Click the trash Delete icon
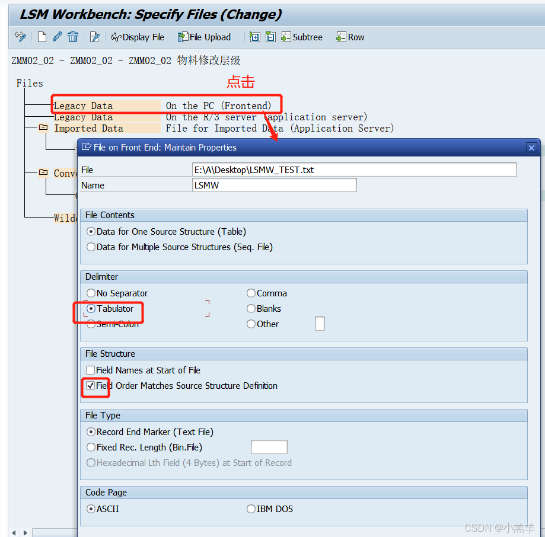Screen dimensions: 545x537 pyautogui.click(x=72, y=37)
